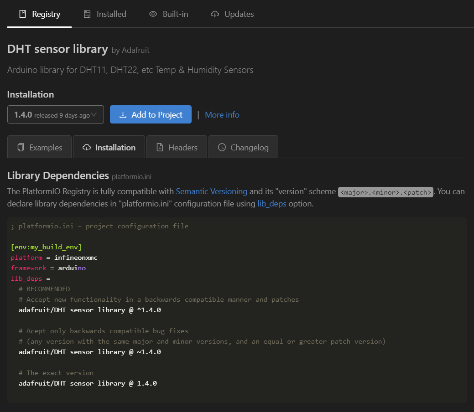Image resolution: width=474 pixels, height=412 pixels.
Task: Click the '# Acept only backwards compatible bug fixes' comment
Action: [x=104, y=331]
